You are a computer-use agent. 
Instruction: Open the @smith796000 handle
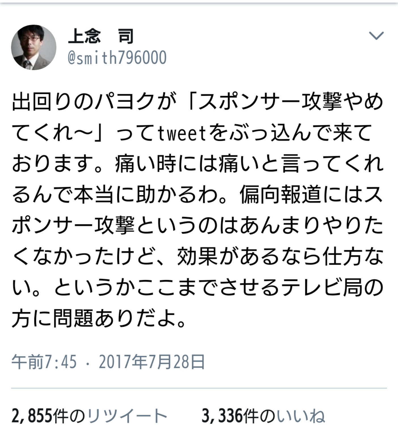point(117,58)
